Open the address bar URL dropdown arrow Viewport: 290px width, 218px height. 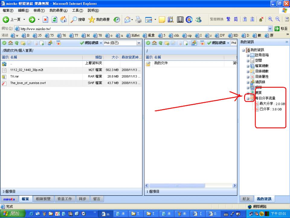(x=270, y=29)
